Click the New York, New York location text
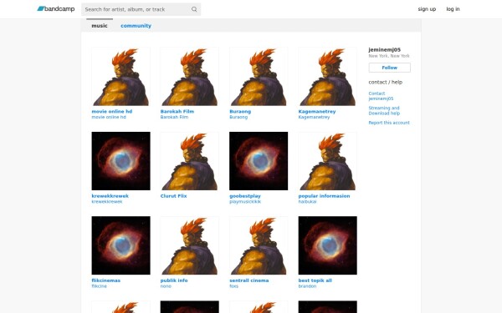 tap(389, 56)
